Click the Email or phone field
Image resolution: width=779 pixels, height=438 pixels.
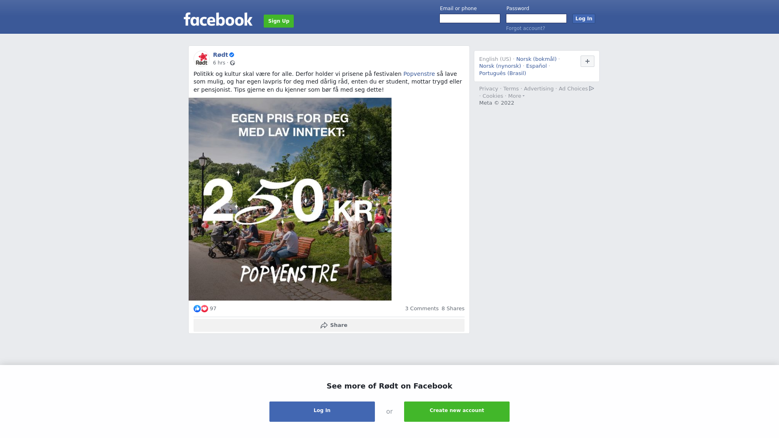(470, 19)
